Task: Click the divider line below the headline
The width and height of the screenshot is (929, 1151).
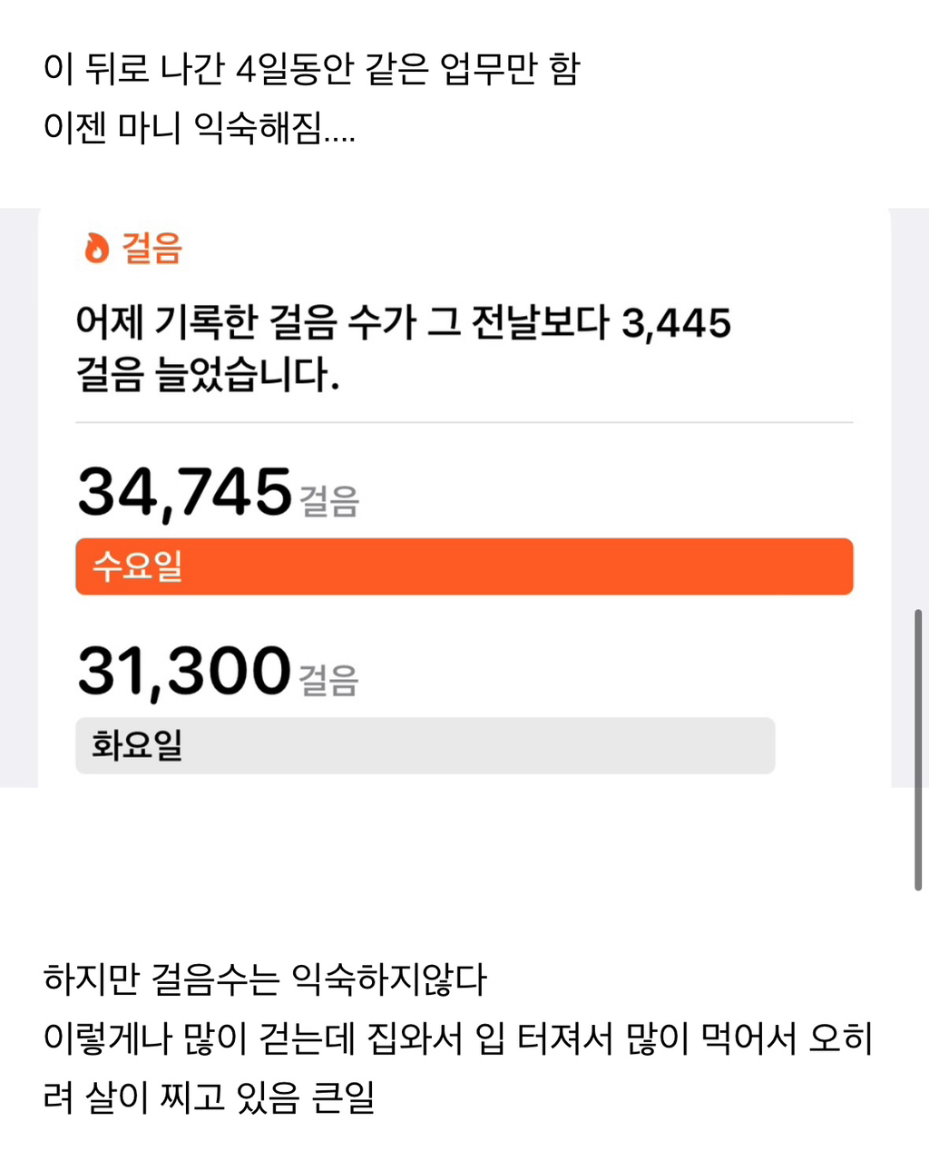Action: tap(464, 423)
